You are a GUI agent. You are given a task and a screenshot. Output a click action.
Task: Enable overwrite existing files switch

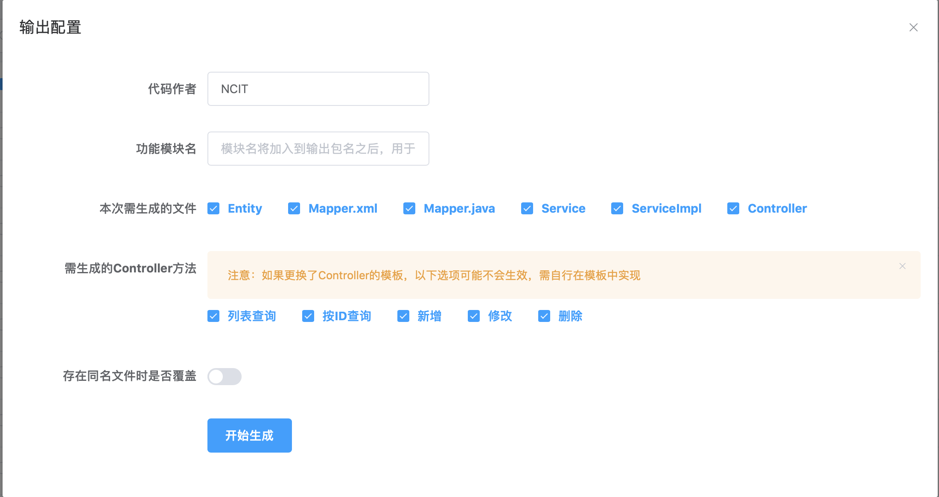[x=225, y=377]
